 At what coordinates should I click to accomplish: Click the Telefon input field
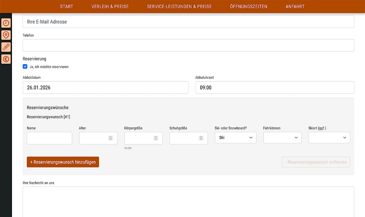point(188,45)
